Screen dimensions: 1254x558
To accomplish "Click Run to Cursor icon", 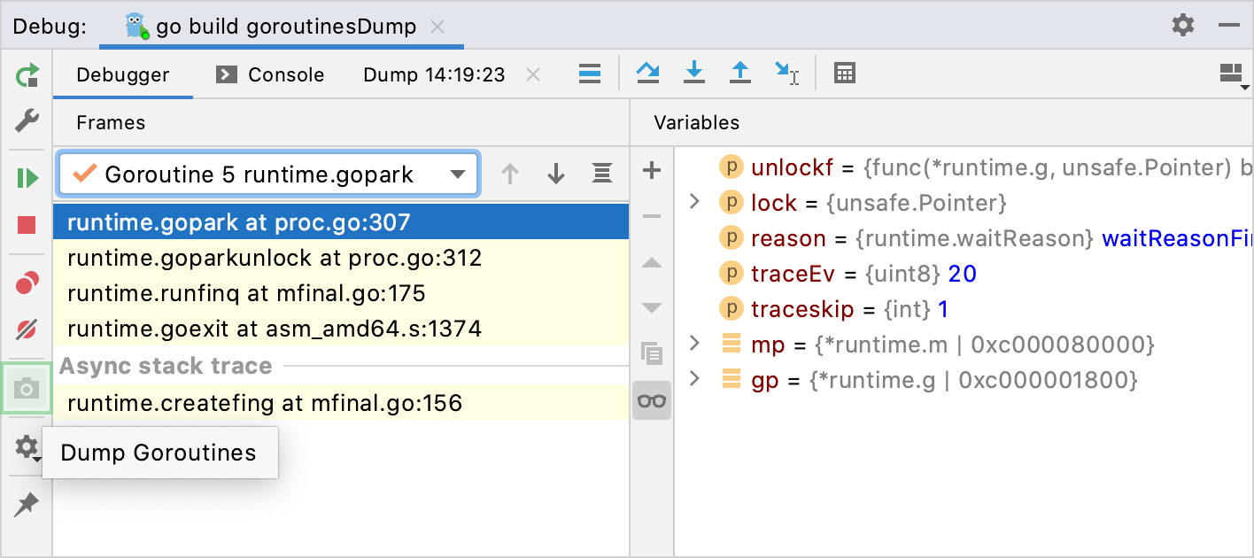I will pos(786,74).
